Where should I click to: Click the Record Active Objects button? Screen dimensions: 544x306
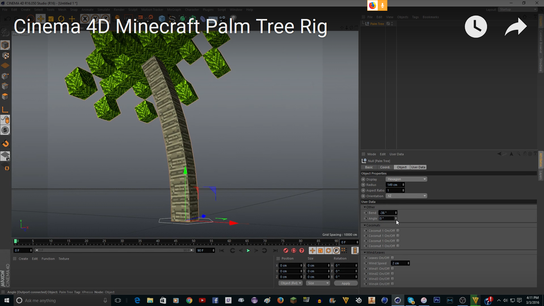pos(286,250)
